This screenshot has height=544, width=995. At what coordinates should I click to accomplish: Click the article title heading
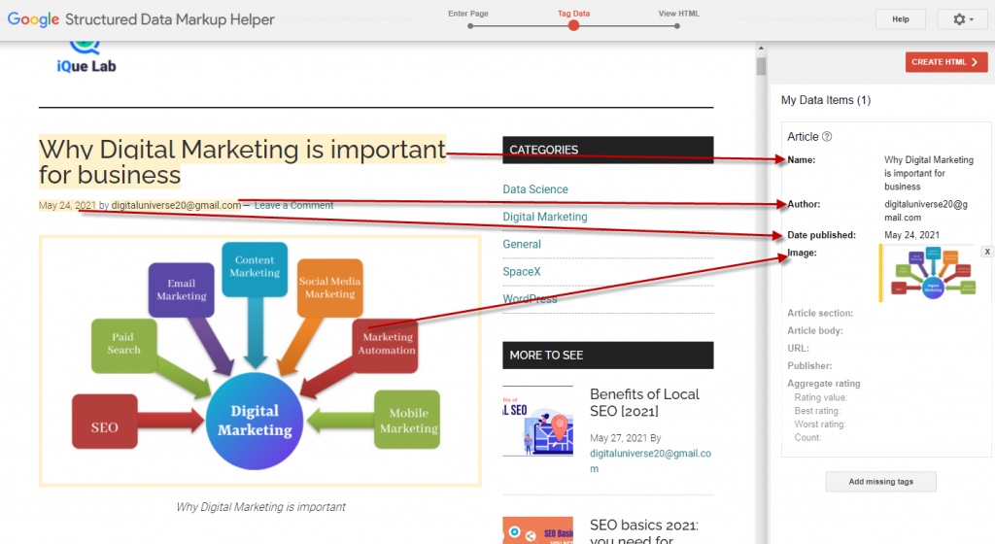(242, 161)
